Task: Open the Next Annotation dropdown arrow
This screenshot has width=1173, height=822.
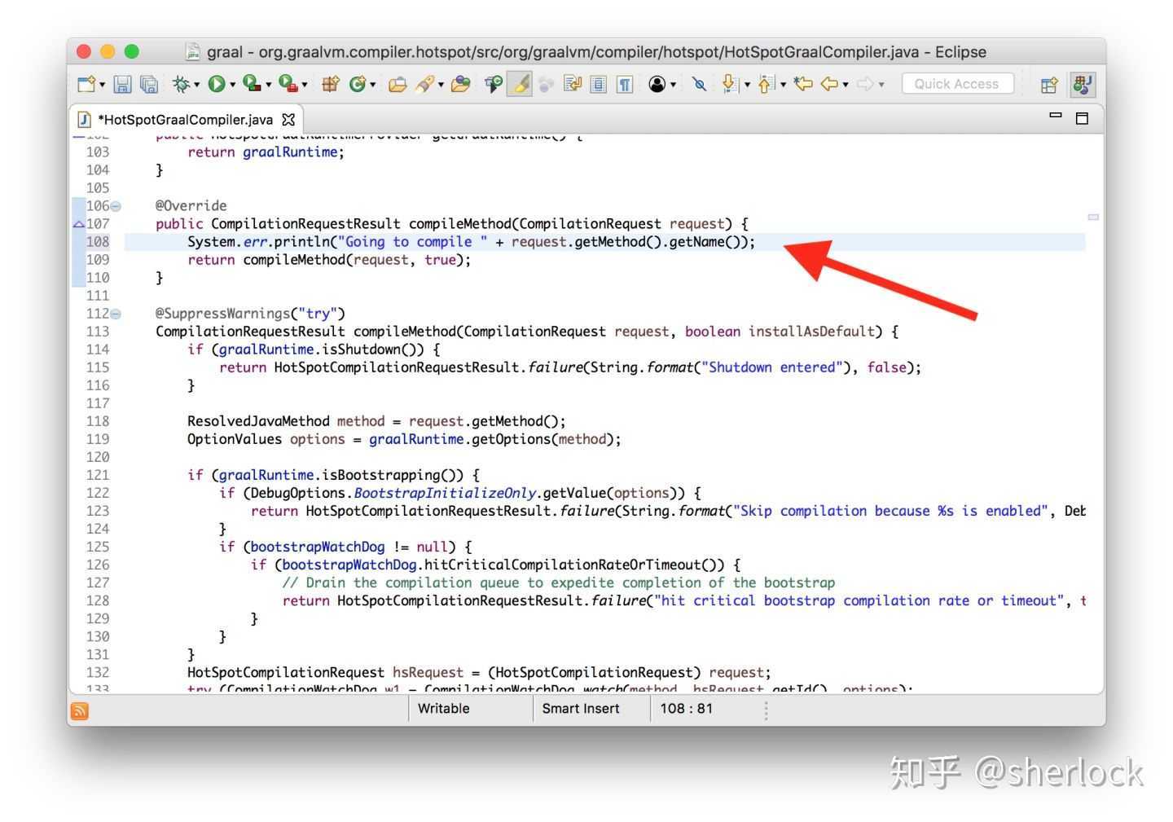Action: (746, 85)
